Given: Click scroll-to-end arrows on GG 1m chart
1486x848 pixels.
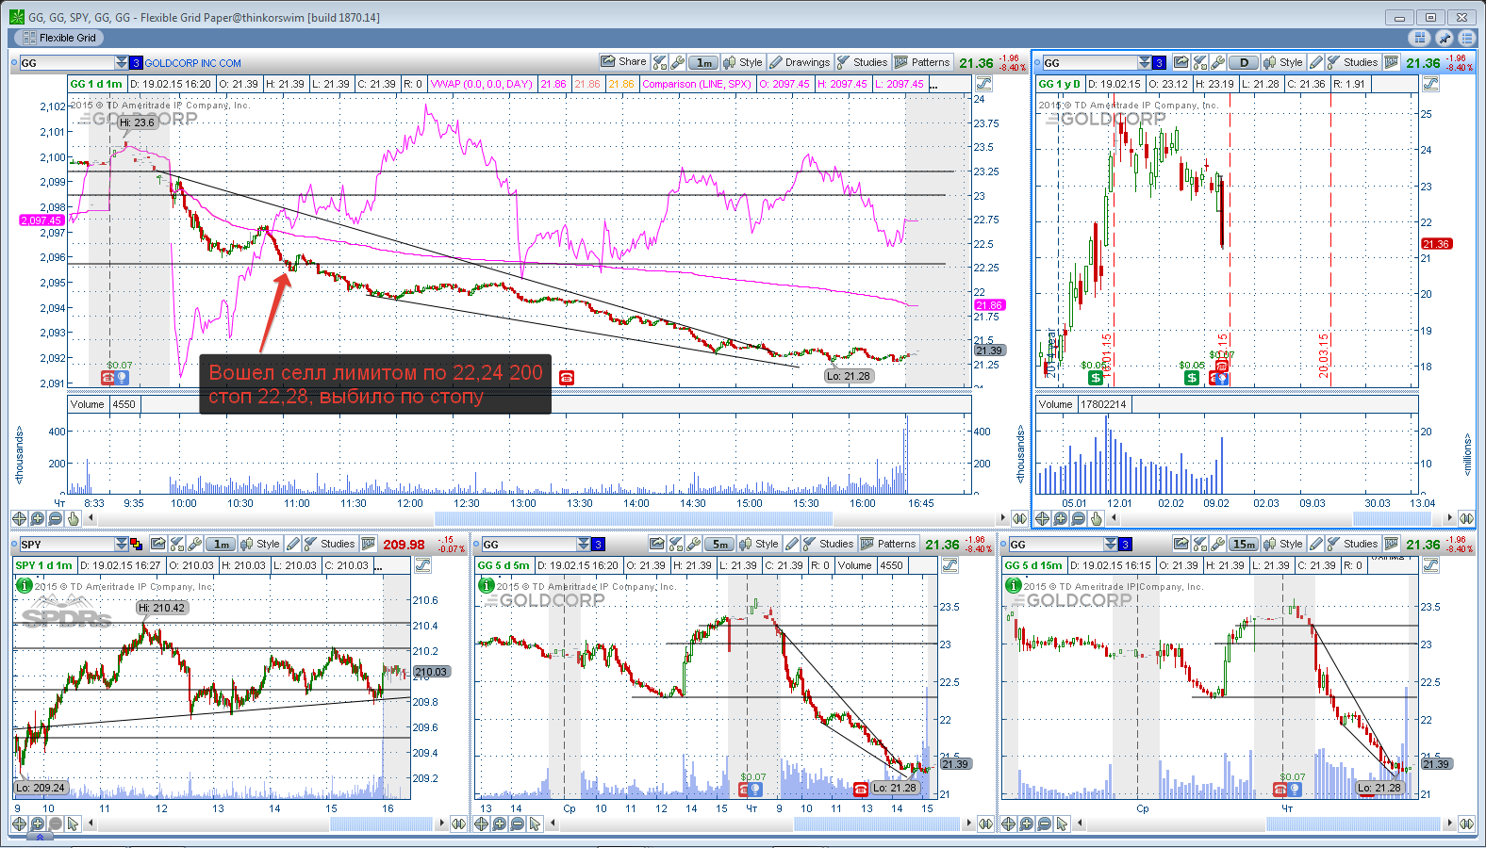Looking at the screenshot, I should click(x=1019, y=518).
